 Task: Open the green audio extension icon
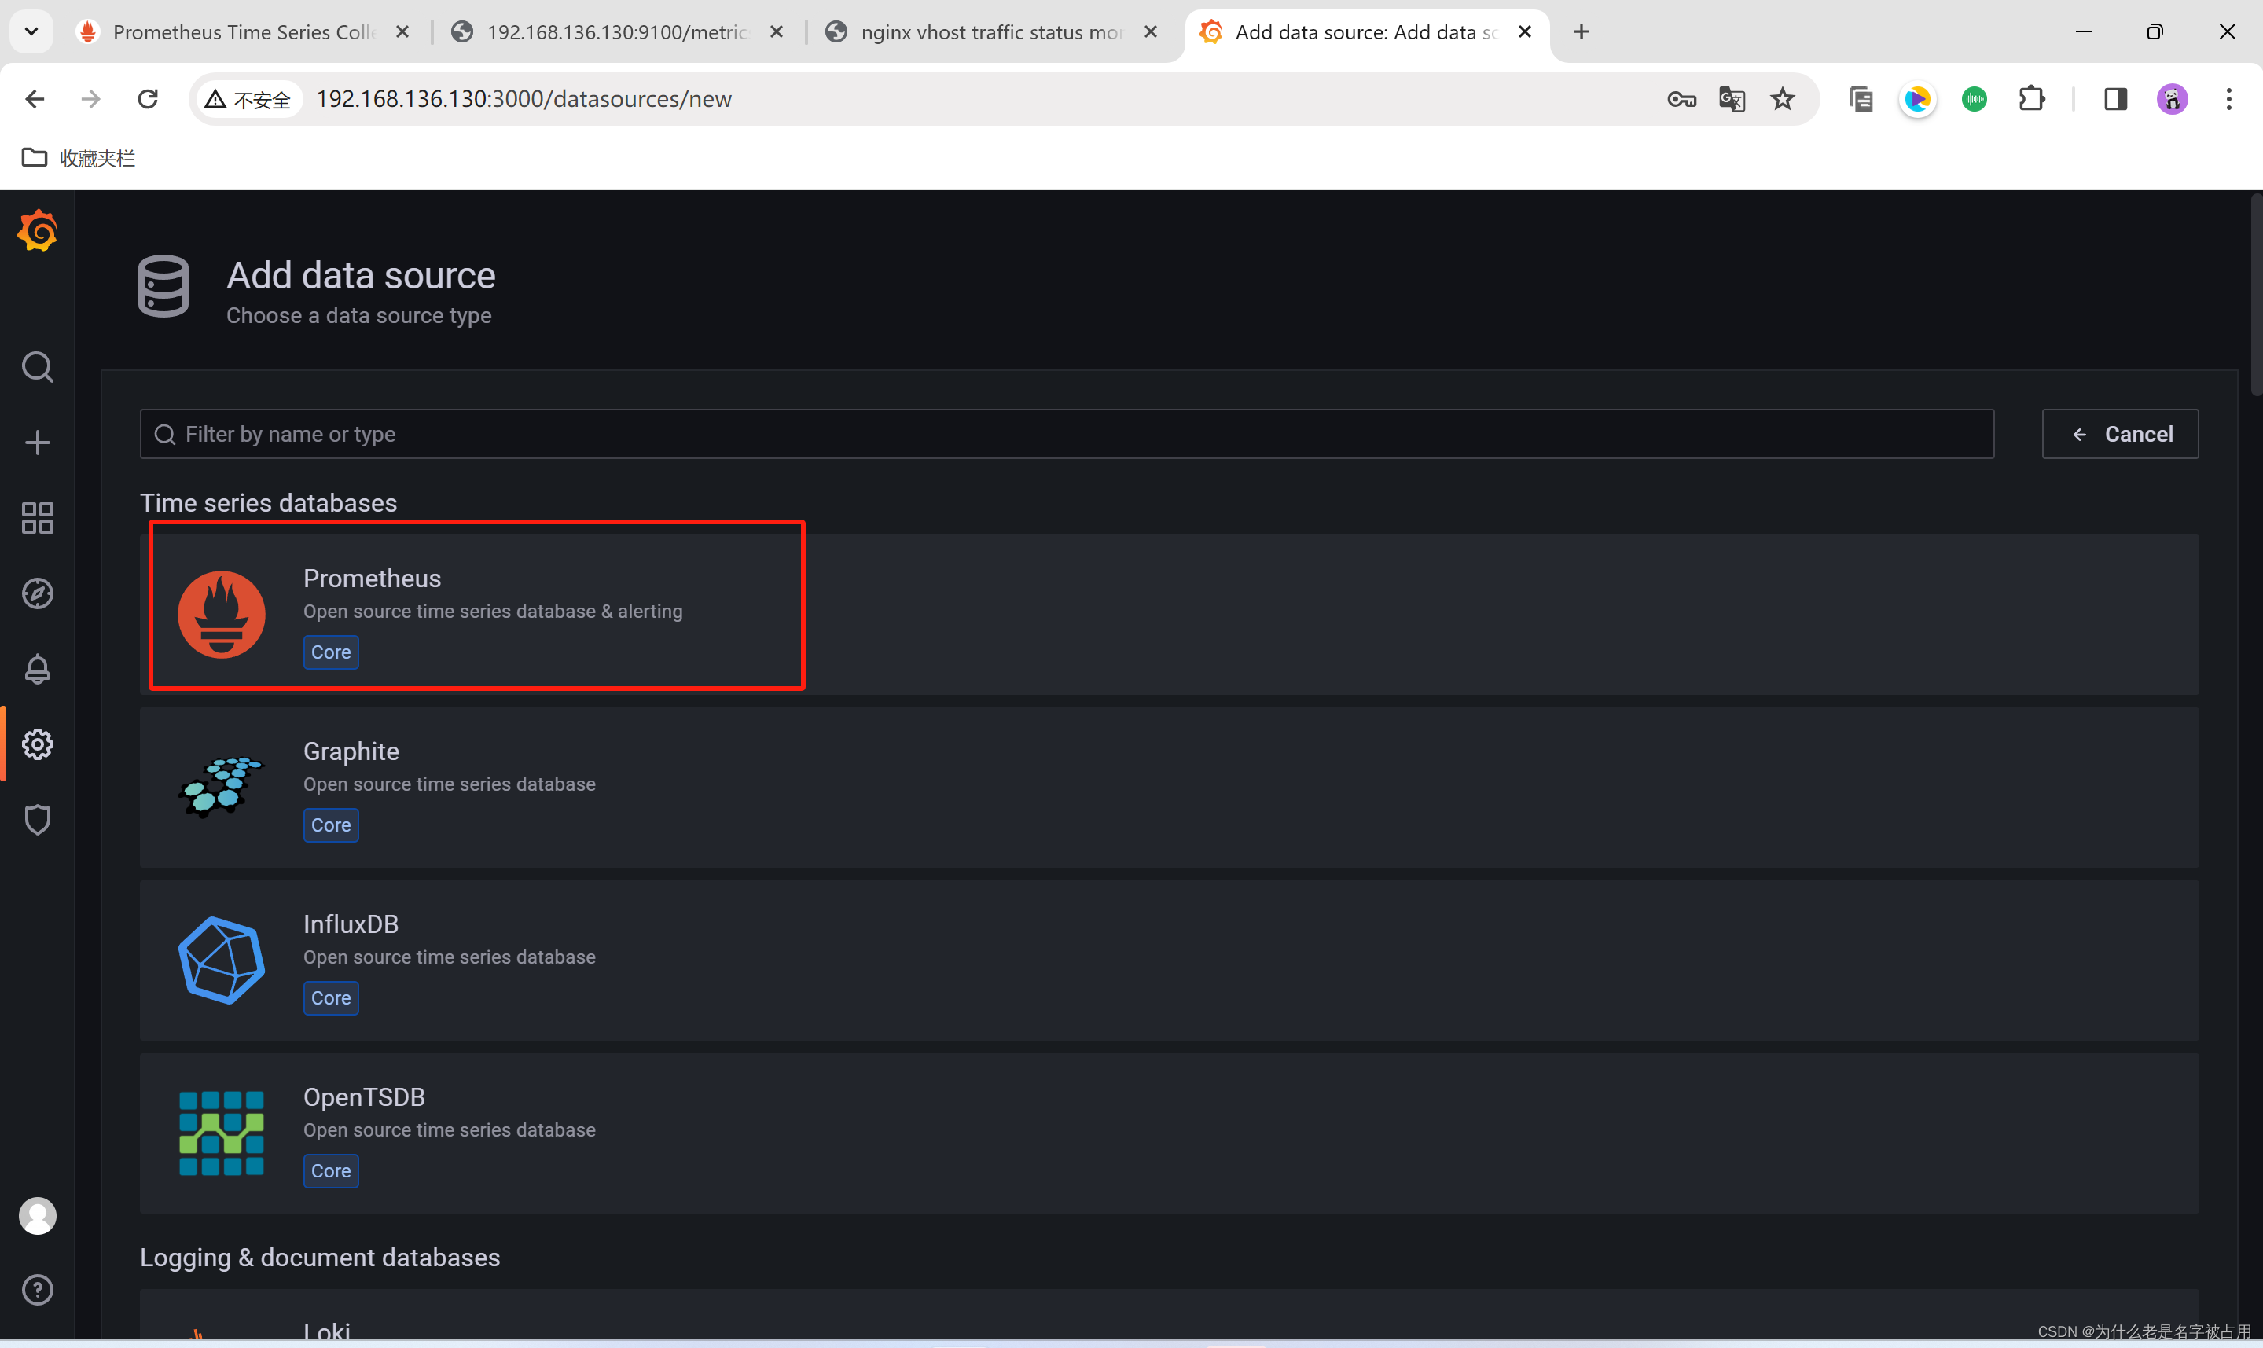[1975, 98]
